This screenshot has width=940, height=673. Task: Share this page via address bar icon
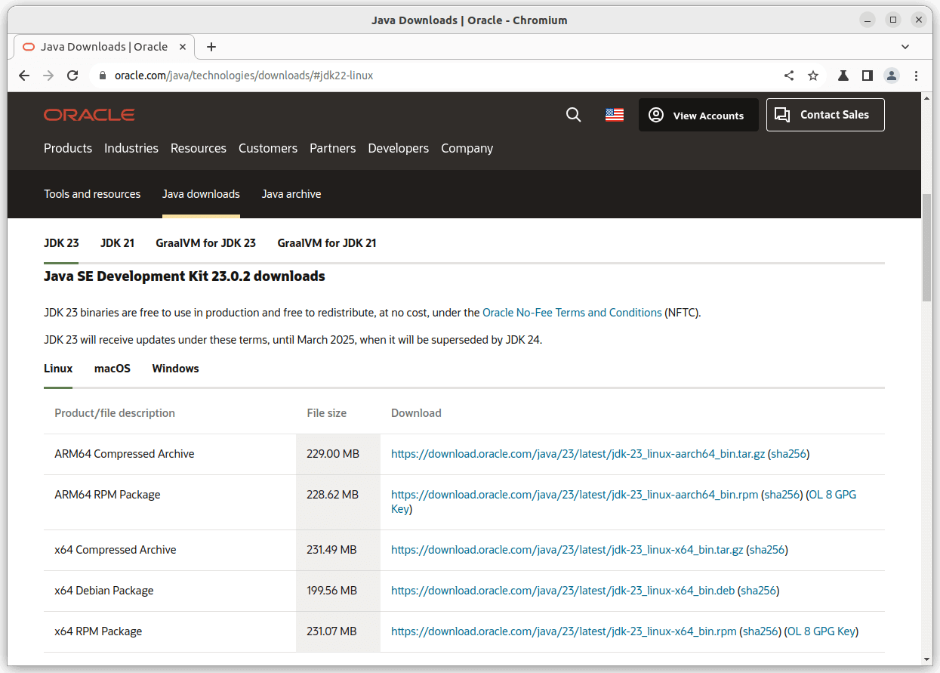click(x=789, y=76)
